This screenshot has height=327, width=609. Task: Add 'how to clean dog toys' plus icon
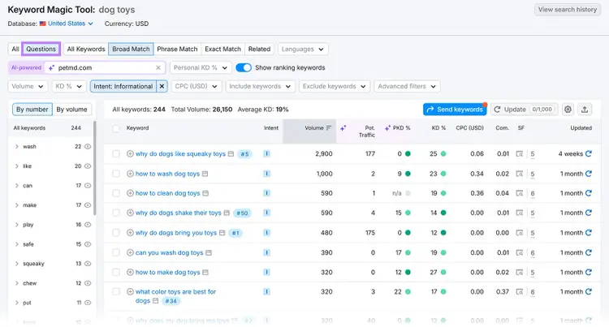click(130, 193)
